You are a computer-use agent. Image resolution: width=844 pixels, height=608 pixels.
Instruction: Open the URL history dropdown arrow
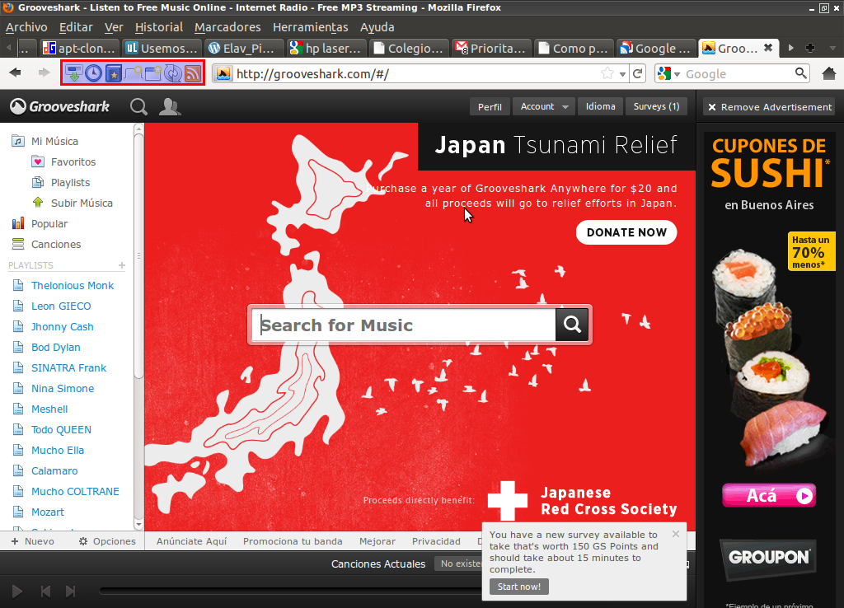point(622,74)
